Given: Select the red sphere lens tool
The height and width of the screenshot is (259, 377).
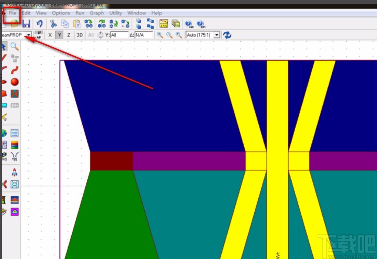Looking at the screenshot, I should [15, 81].
